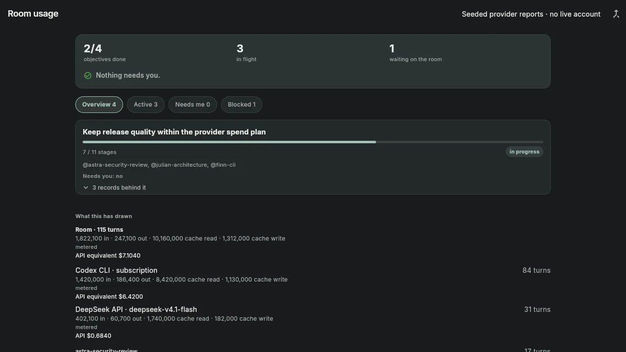Image resolution: width=626 pixels, height=352 pixels.
Task: Select the Needs me 0 tab
Action: click(x=193, y=105)
